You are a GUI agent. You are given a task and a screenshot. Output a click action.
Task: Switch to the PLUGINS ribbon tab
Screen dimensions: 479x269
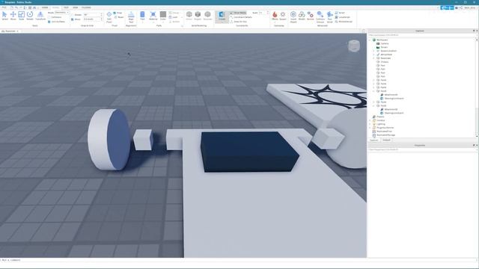[86, 7]
